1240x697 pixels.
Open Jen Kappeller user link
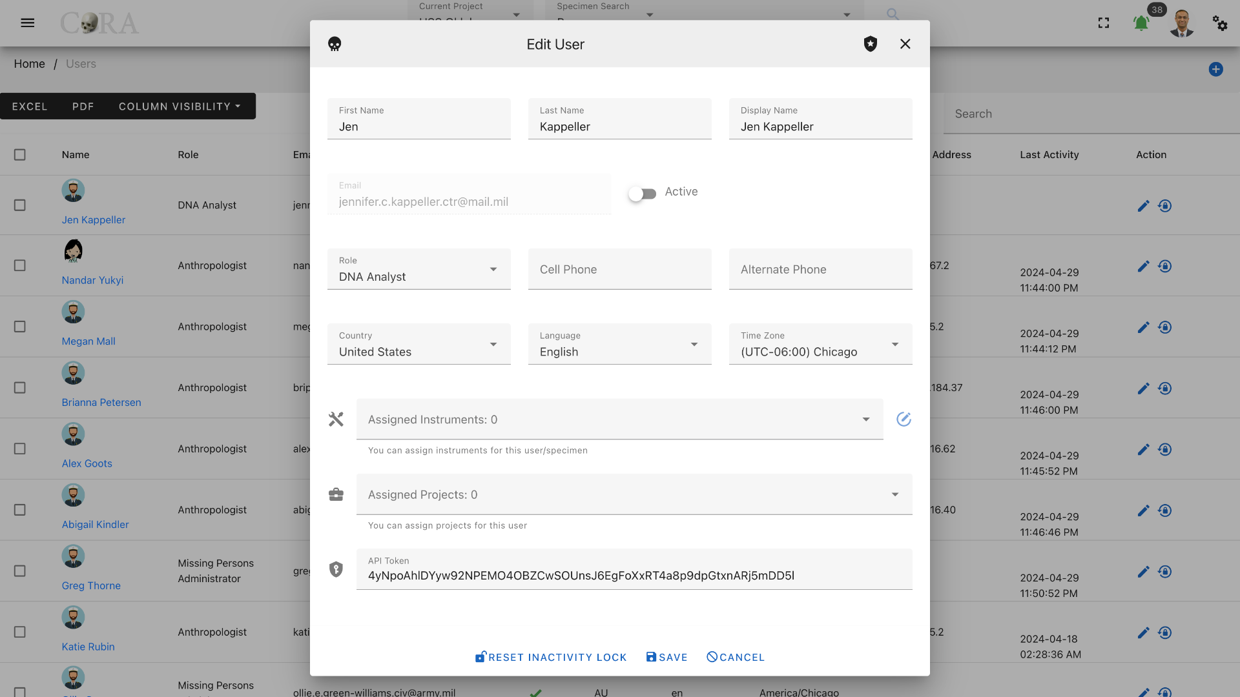tap(94, 220)
